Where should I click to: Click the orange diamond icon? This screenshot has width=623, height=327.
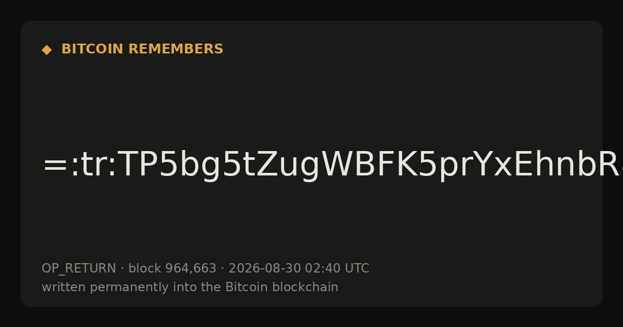click(x=46, y=50)
